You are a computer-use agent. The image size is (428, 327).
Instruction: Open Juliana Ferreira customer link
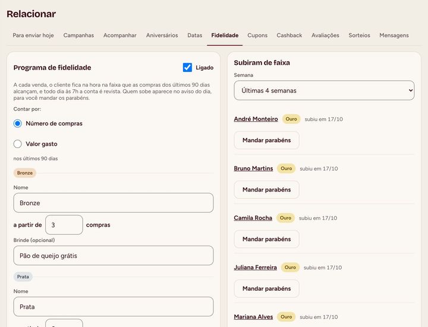[x=255, y=267]
